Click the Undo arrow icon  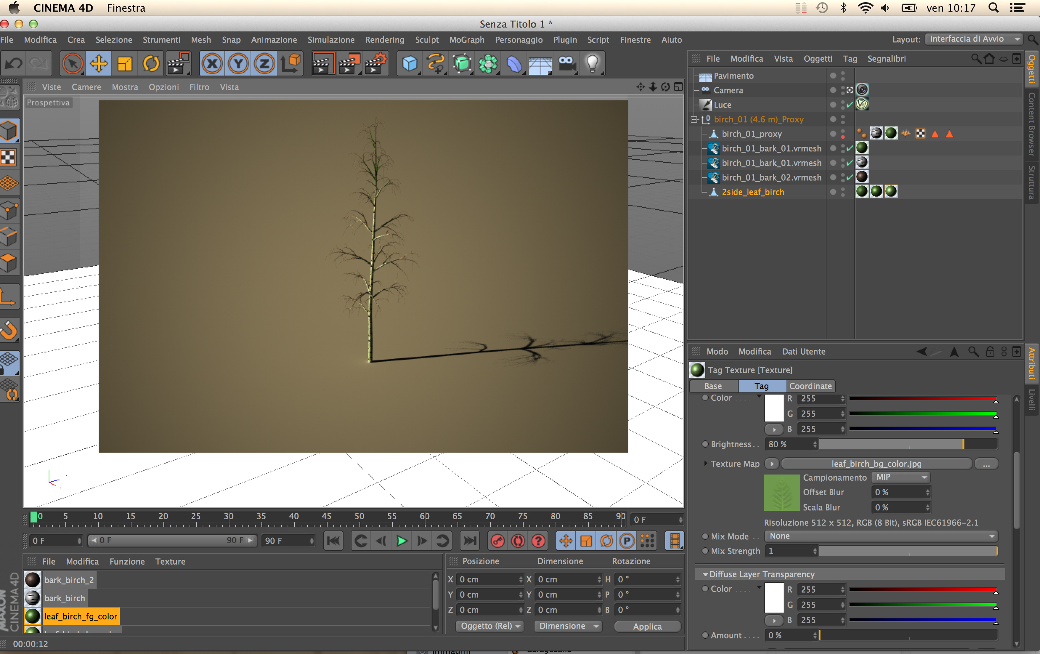[x=14, y=64]
